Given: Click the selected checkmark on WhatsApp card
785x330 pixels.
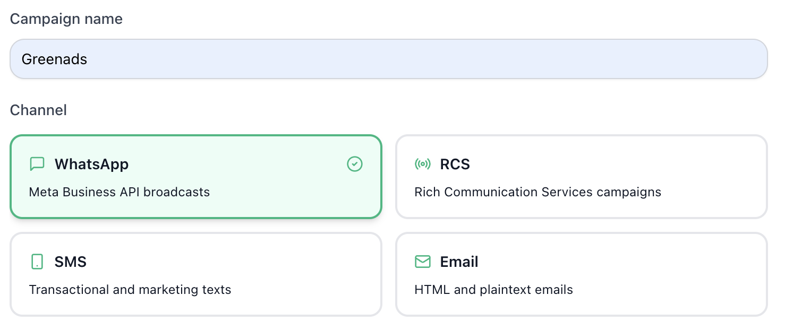Looking at the screenshot, I should pyautogui.click(x=355, y=164).
